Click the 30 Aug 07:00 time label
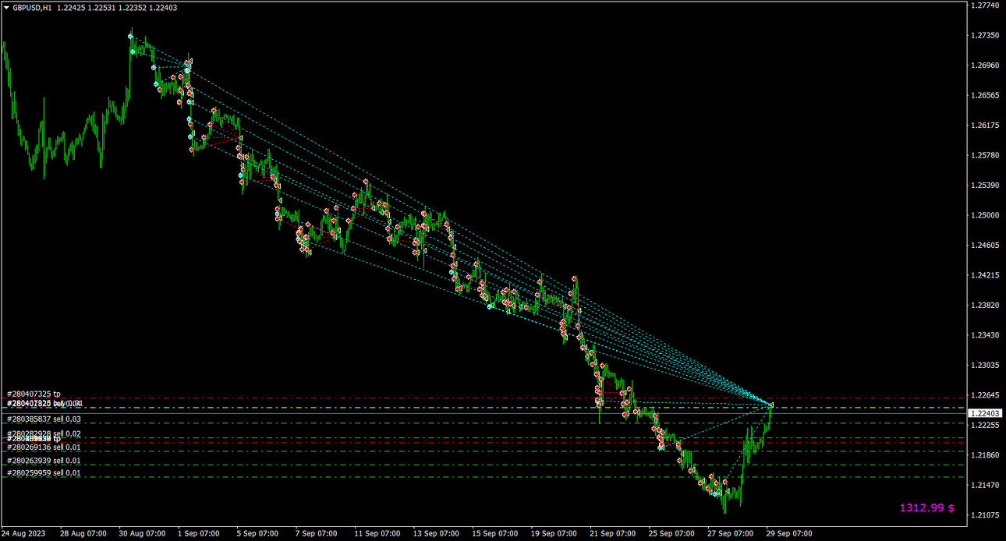This screenshot has height=541, width=1006. (142, 534)
